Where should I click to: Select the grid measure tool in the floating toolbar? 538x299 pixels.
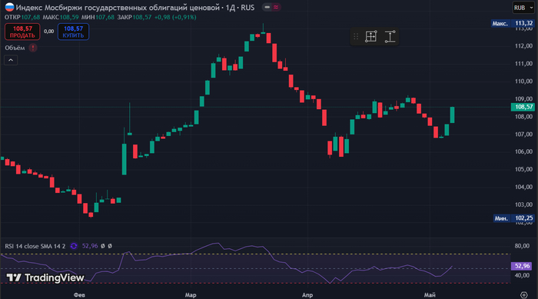(371, 36)
